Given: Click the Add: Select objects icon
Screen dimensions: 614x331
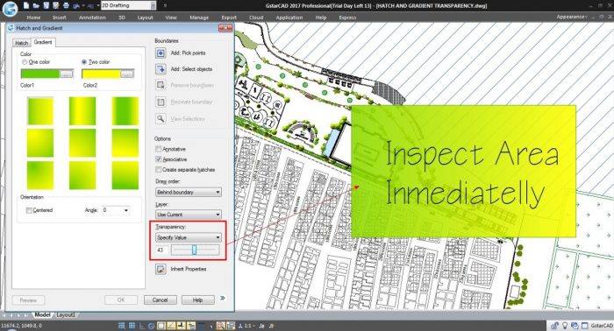Looking at the screenshot, I should coord(161,69).
